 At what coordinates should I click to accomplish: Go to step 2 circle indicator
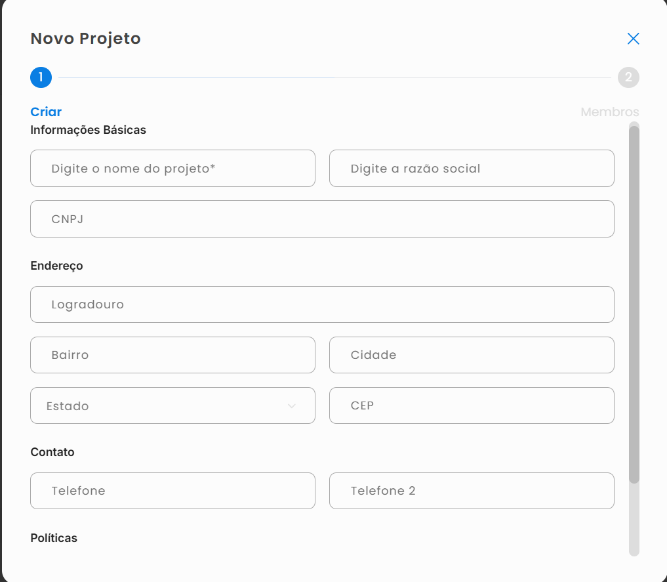click(x=628, y=77)
